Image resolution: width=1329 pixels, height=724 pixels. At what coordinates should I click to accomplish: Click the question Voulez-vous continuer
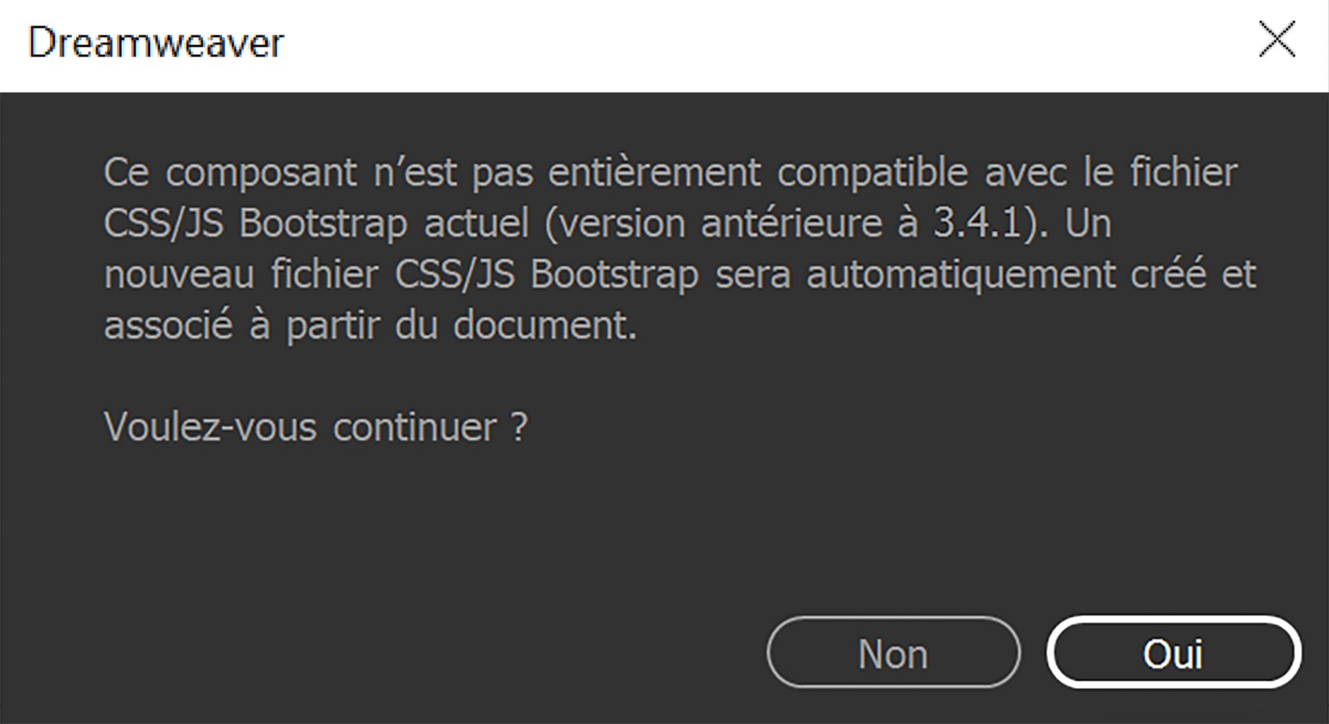coord(316,428)
